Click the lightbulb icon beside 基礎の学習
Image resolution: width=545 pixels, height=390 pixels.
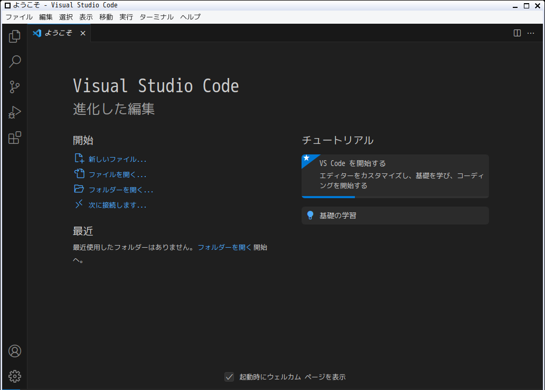point(311,216)
